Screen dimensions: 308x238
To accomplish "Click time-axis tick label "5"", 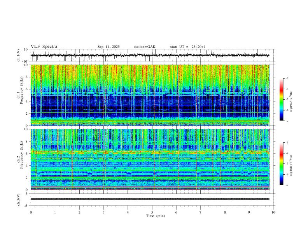I will [152, 212].
